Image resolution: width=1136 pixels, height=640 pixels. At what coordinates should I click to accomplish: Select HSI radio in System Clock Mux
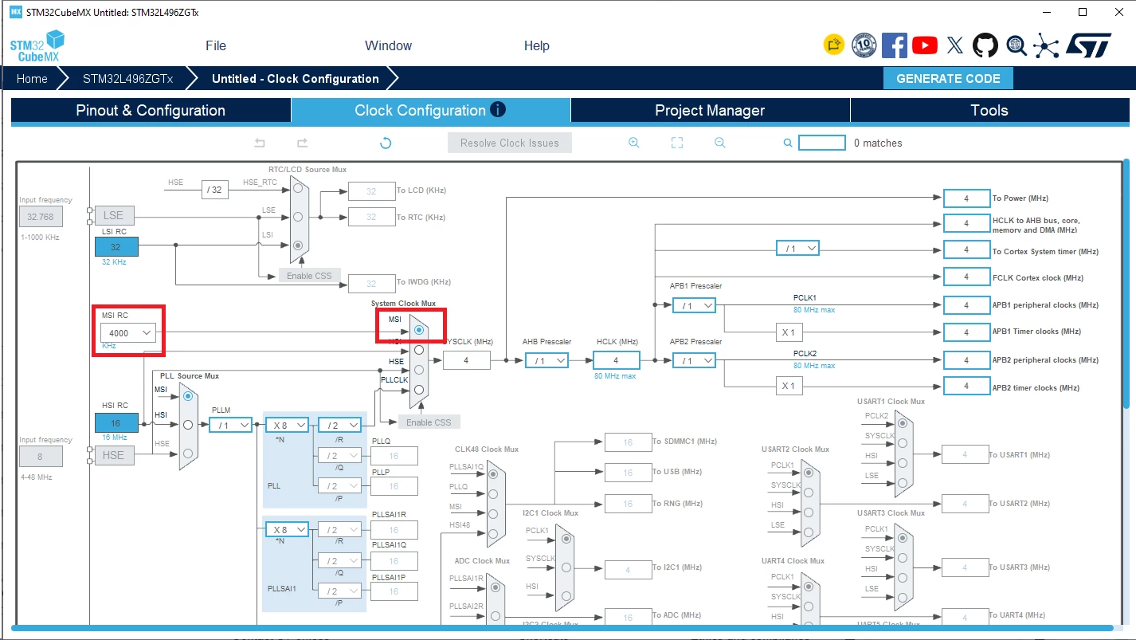tap(418, 349)
